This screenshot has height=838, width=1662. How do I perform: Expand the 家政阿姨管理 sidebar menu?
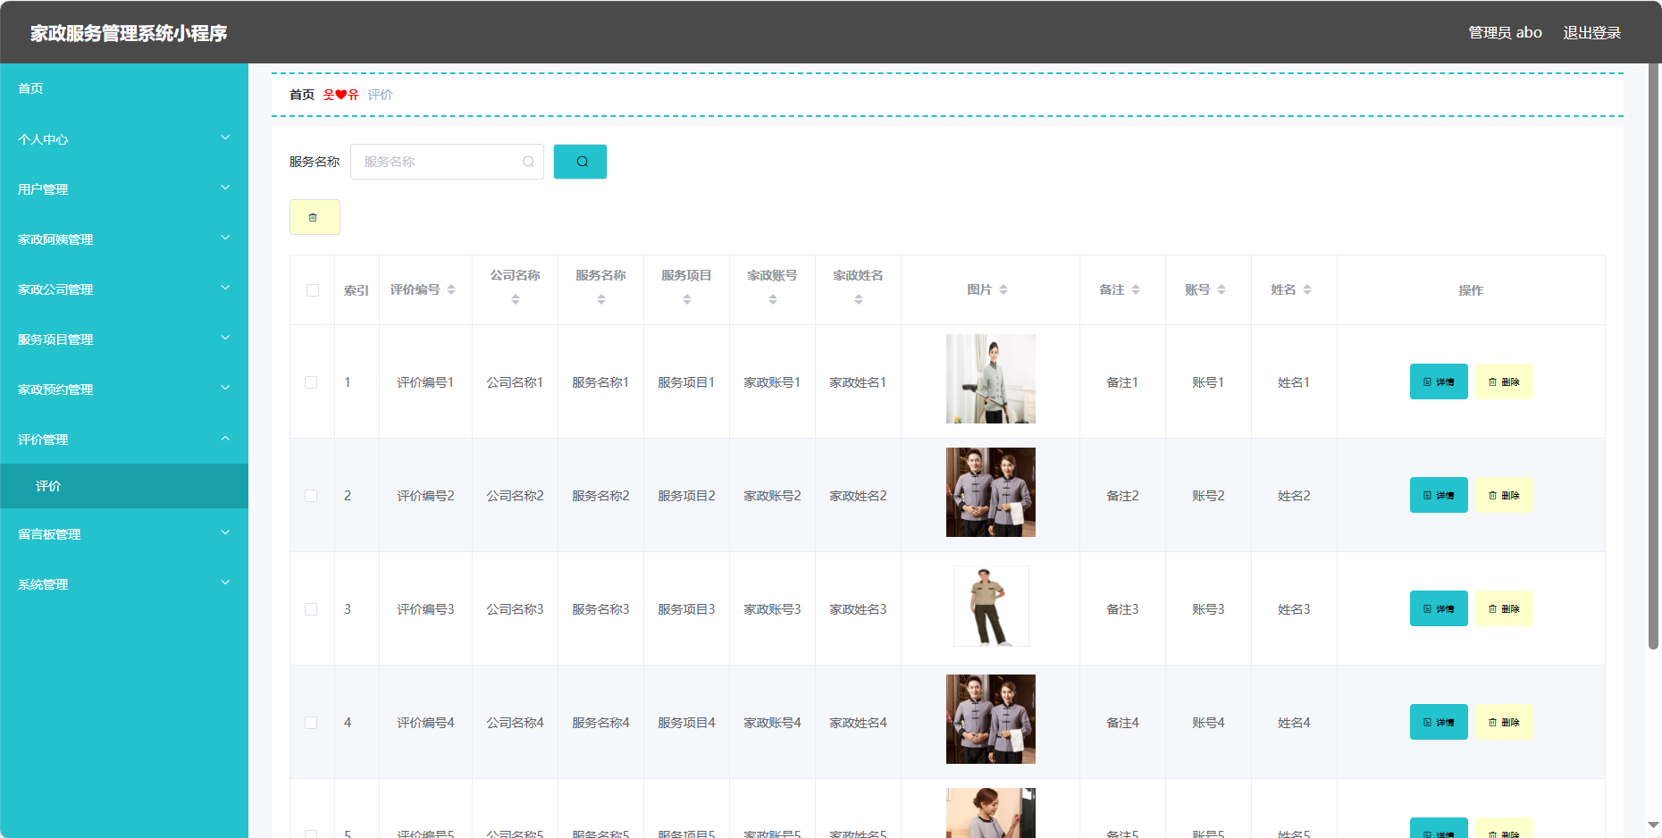pos(124,239)
